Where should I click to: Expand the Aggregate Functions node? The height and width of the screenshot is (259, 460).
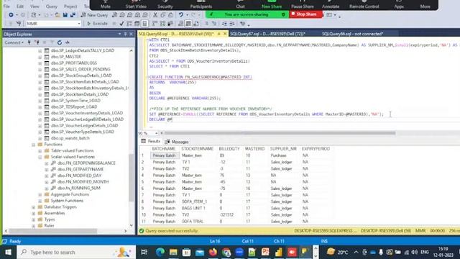pos(40,194)
